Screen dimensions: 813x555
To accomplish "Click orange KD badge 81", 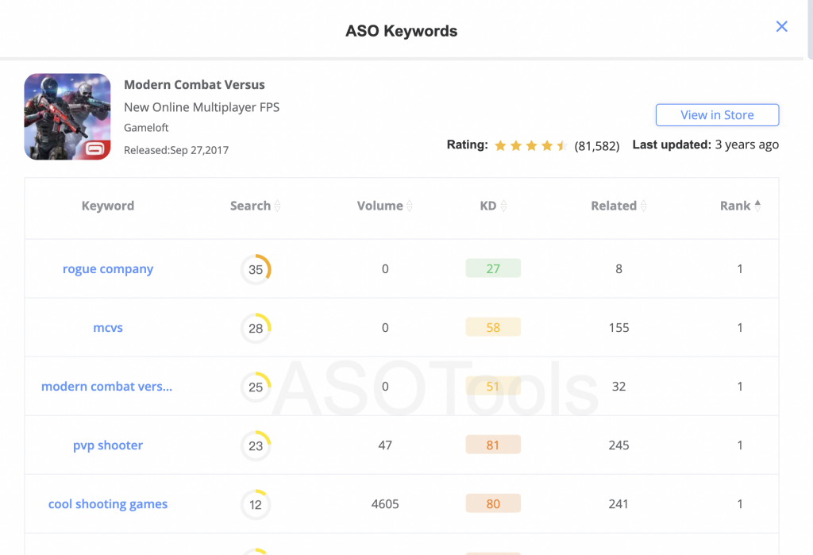I will coord(493,445).
